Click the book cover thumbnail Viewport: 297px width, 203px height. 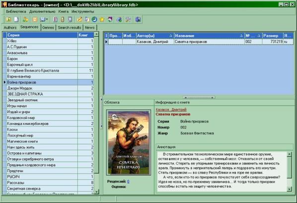point(129,142)
